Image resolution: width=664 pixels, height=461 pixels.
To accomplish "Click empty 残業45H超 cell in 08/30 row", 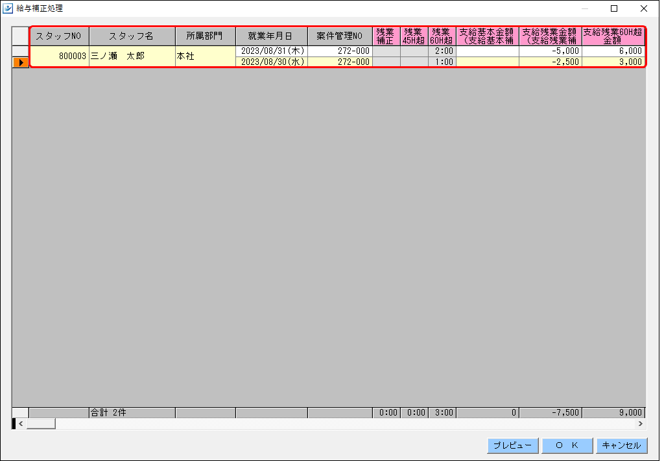I will (414, 62).
